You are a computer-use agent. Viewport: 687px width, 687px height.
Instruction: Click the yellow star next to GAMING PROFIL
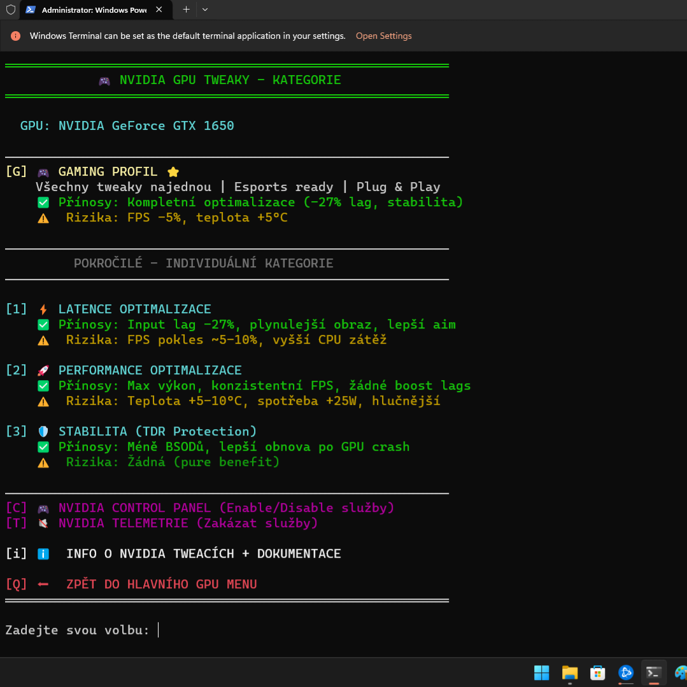tap(173, 172)
